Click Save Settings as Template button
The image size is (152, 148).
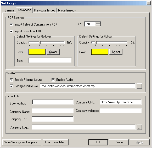[22, 142]
